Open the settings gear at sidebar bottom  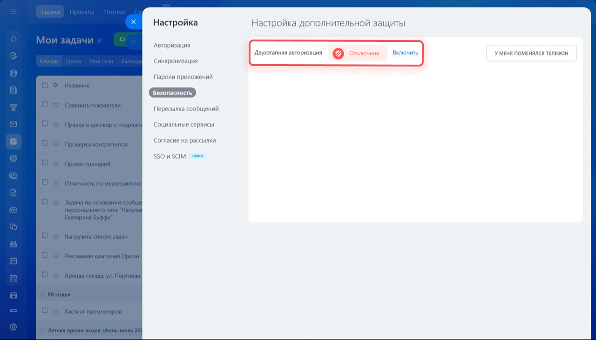[x=13, y=327]
